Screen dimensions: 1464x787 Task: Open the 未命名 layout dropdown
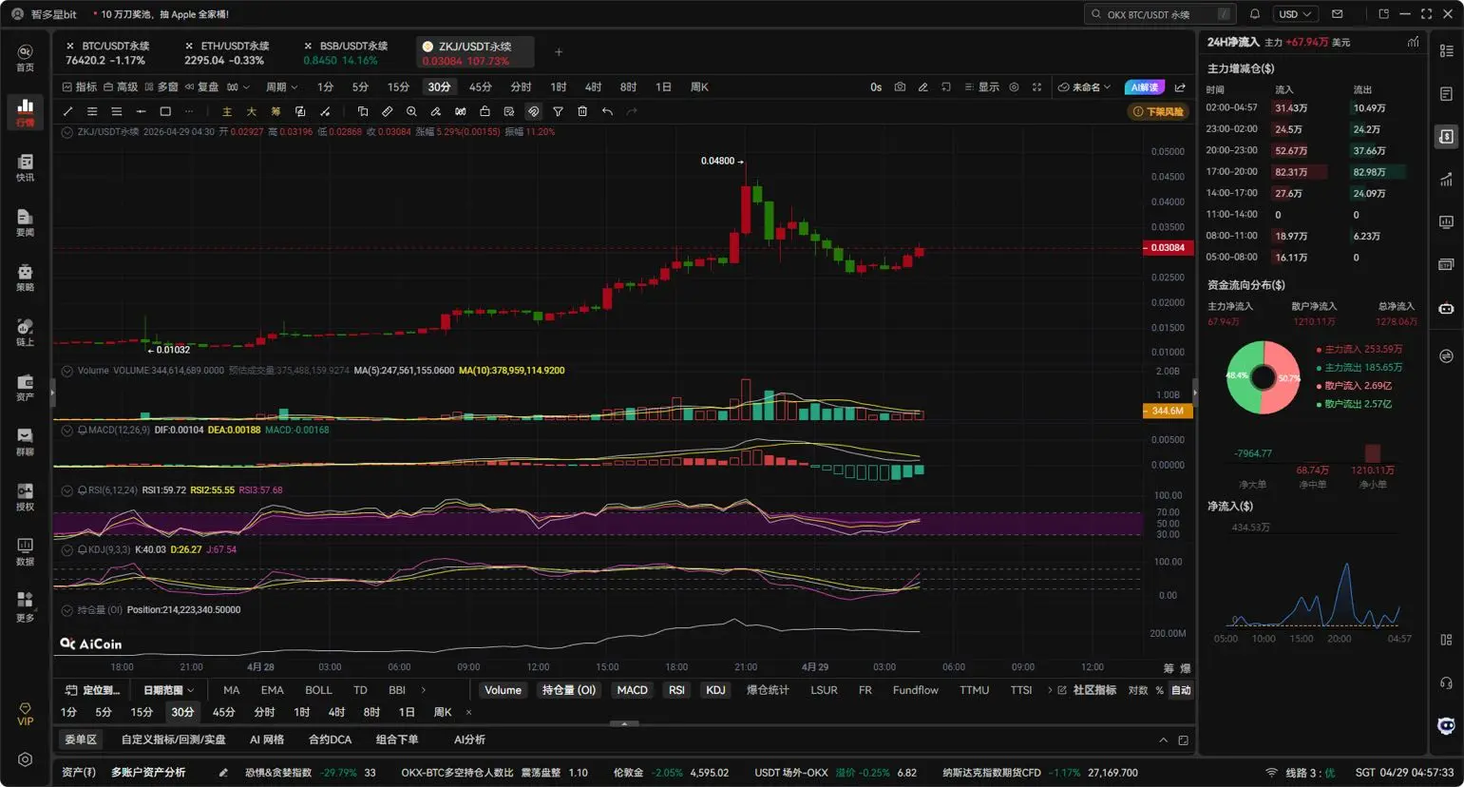[x=1084, y=86]
